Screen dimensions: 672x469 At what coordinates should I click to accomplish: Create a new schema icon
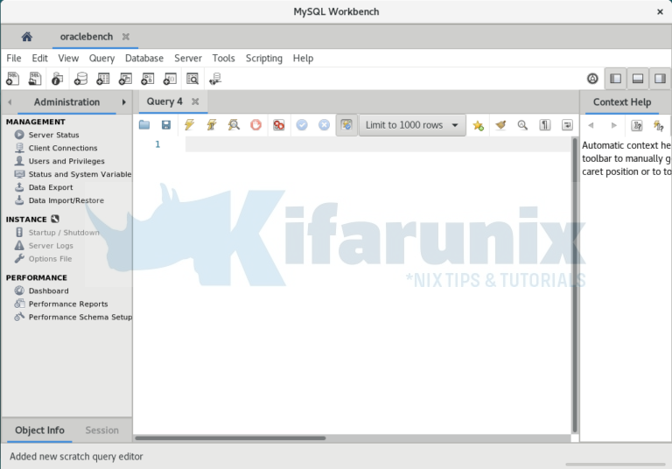pos(80,79)
